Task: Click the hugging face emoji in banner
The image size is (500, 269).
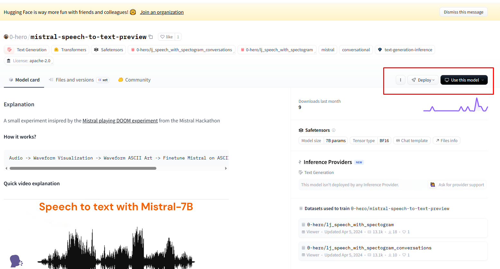Action: 133,12
